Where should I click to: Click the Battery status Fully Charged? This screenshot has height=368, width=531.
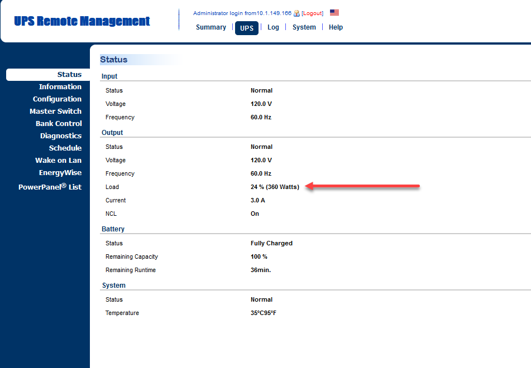point(271,243)
